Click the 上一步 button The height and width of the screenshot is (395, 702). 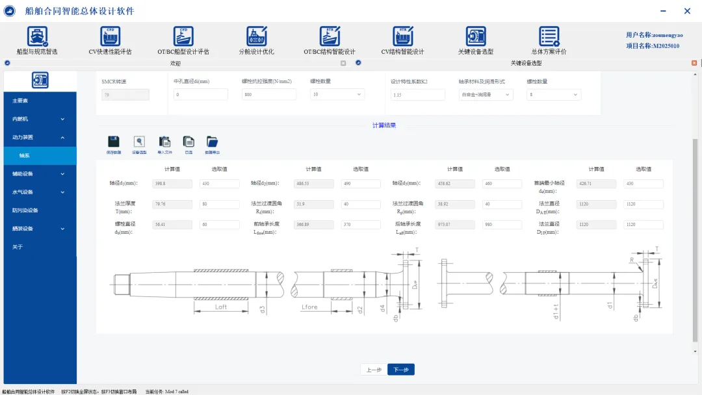[374, 370]
